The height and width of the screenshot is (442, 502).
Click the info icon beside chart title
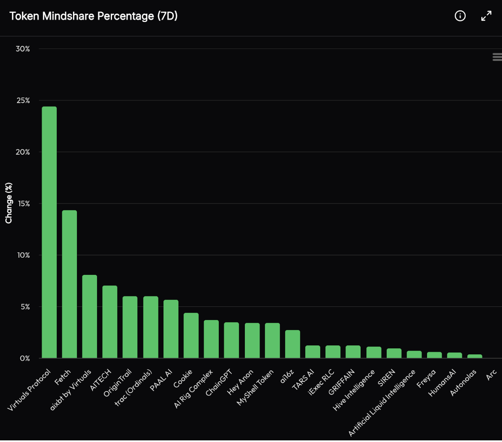coord(460,16)
